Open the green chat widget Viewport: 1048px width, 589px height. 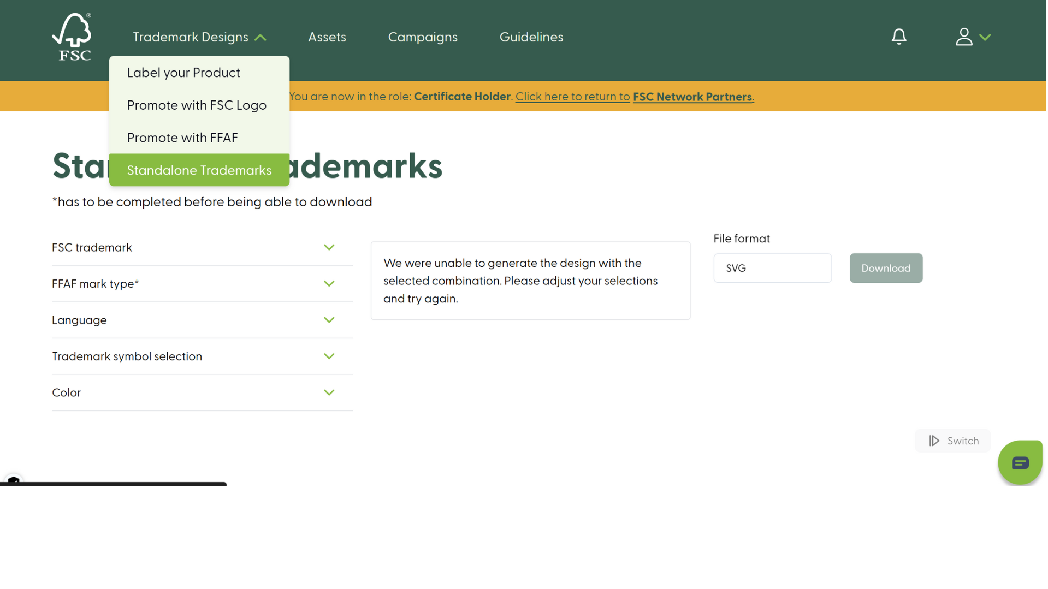[x=1020, y=462]
